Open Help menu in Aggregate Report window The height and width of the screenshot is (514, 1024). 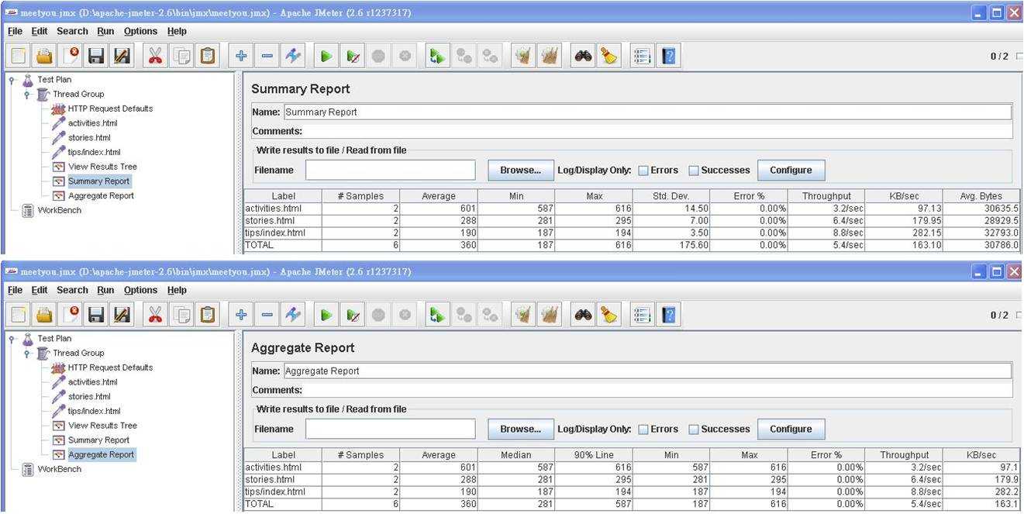[177, 290]
